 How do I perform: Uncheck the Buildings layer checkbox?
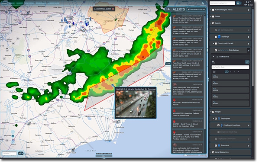216,37
